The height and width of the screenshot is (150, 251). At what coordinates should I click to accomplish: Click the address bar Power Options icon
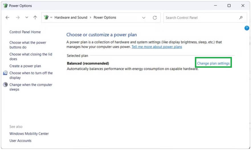(46, 17)
